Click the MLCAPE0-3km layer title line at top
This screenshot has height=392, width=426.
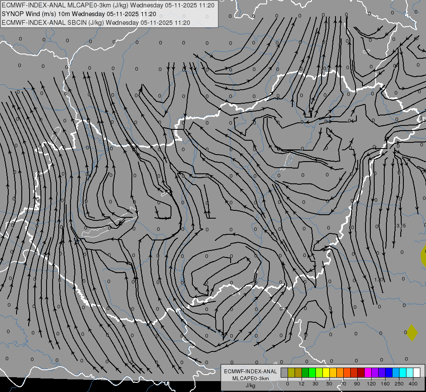pos(108,5)
